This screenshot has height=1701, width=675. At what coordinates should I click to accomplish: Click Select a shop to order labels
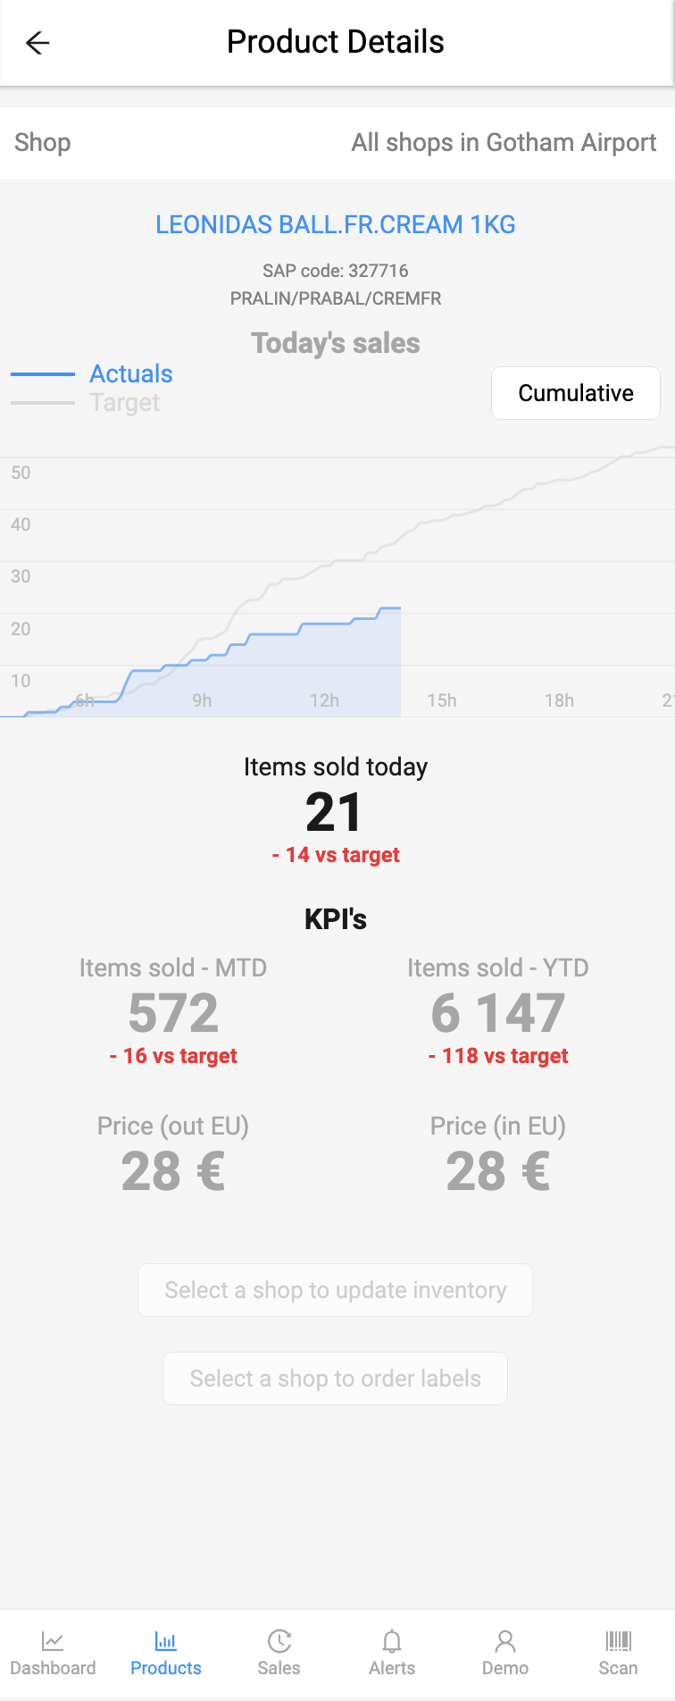pyautogui.click(x=336, y=1378)
